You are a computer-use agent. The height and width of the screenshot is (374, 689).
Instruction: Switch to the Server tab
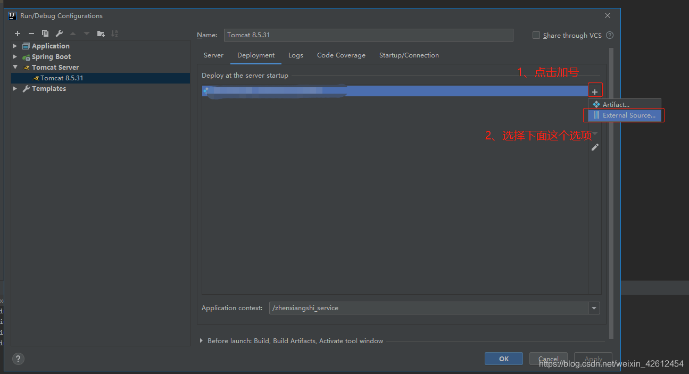213,55
